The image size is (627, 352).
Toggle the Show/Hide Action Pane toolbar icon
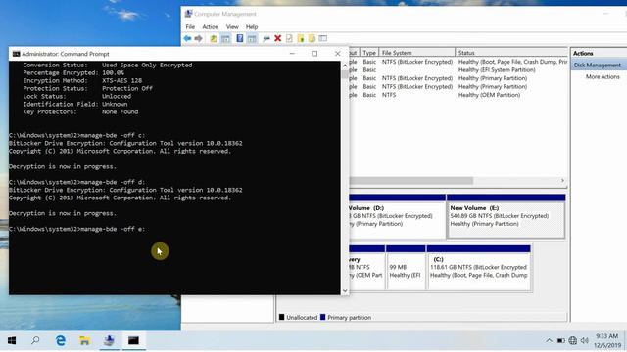tap(252, 39)
